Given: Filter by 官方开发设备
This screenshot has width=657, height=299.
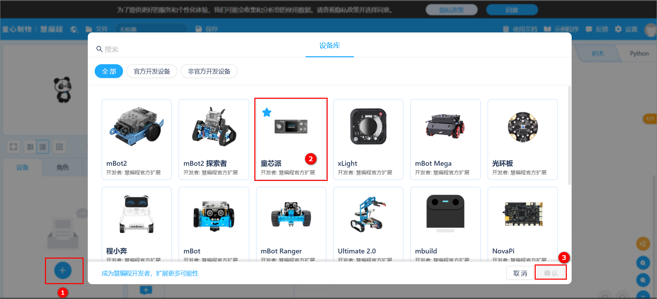Looking at the screenshot, I should (x=152, y=71).
